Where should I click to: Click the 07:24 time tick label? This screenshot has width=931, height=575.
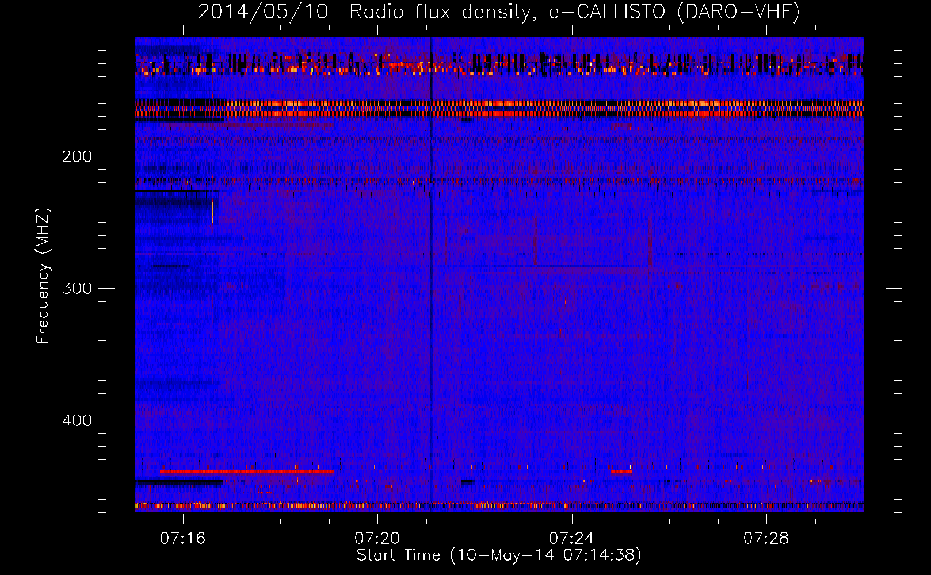572,539
